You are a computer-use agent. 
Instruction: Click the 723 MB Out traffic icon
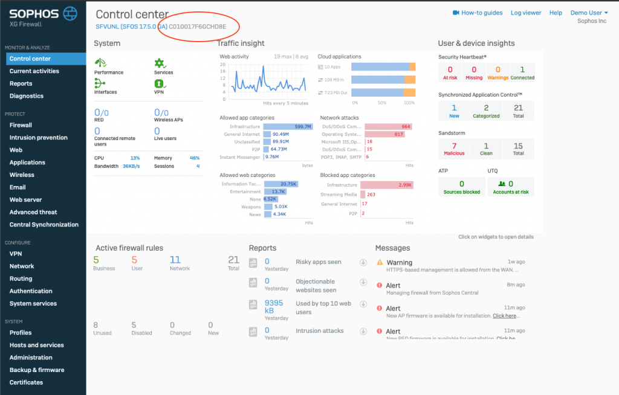(x=320, y=93)
